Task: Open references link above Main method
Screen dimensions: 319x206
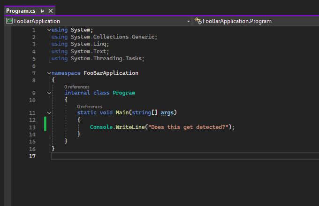Action: click(x=90, y=107)
